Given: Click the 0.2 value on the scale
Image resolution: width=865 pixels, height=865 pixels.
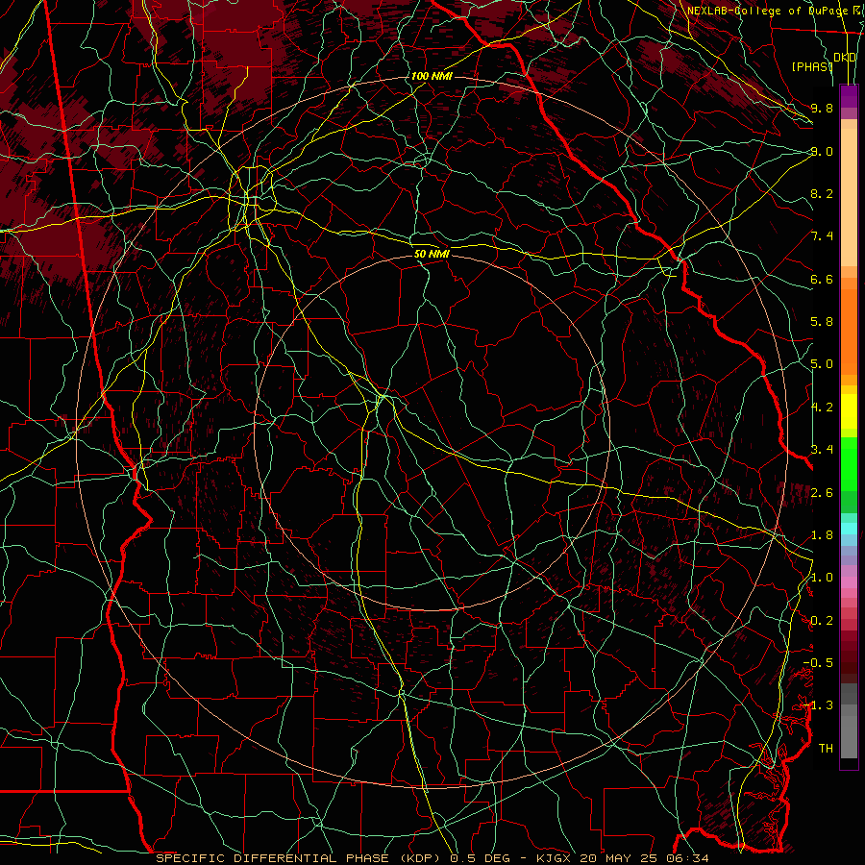Looking at the screenshot, I should [822, 621].
